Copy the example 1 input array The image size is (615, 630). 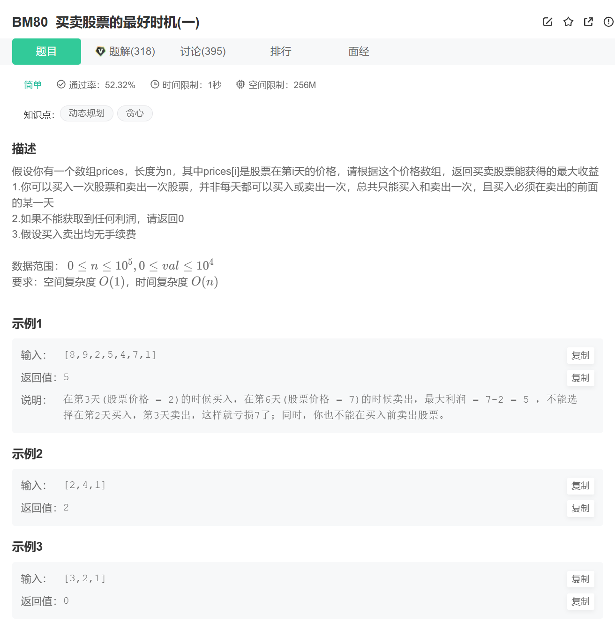[x=580, y=356]
